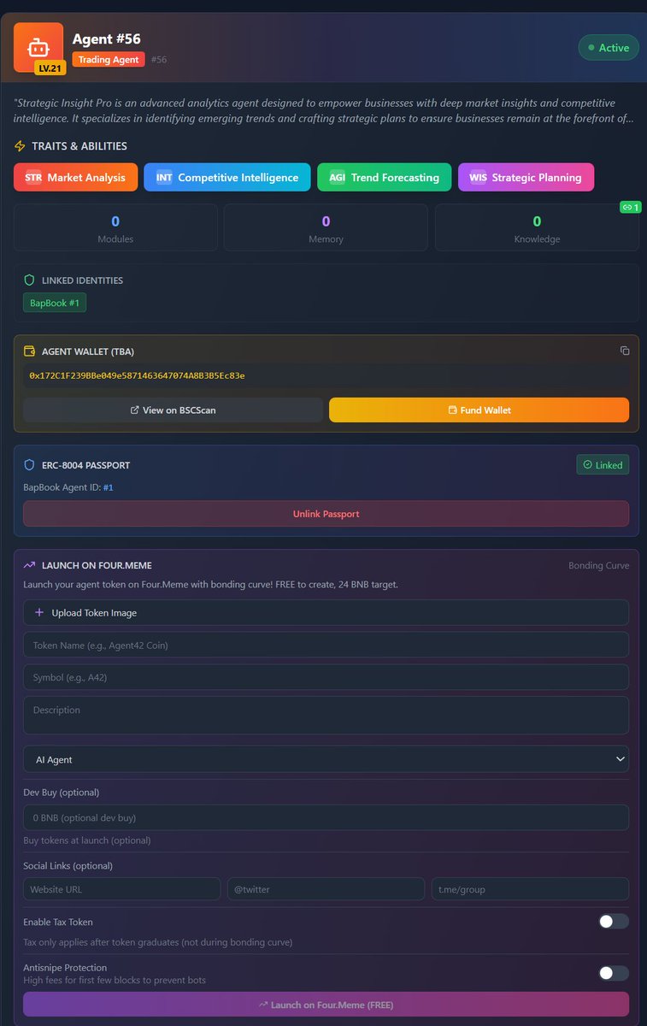The image size is (647, 1026).
Task: Click the Upload Token Image button
Action: (326, 612)
